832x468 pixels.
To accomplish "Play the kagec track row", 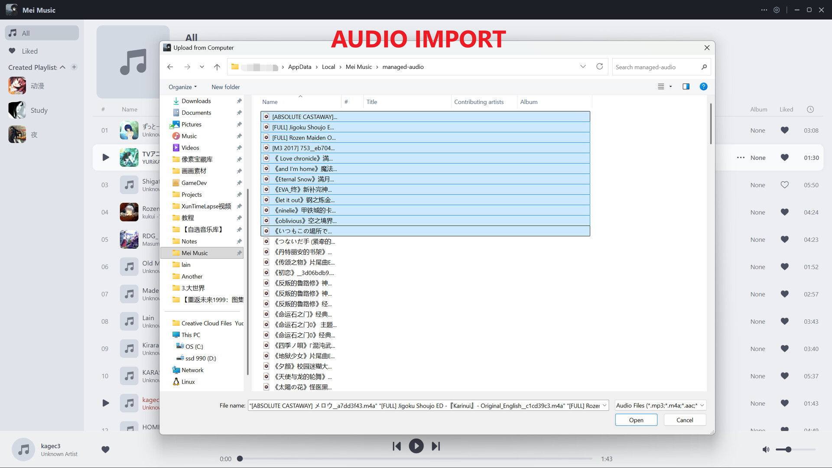I will 106,403.
